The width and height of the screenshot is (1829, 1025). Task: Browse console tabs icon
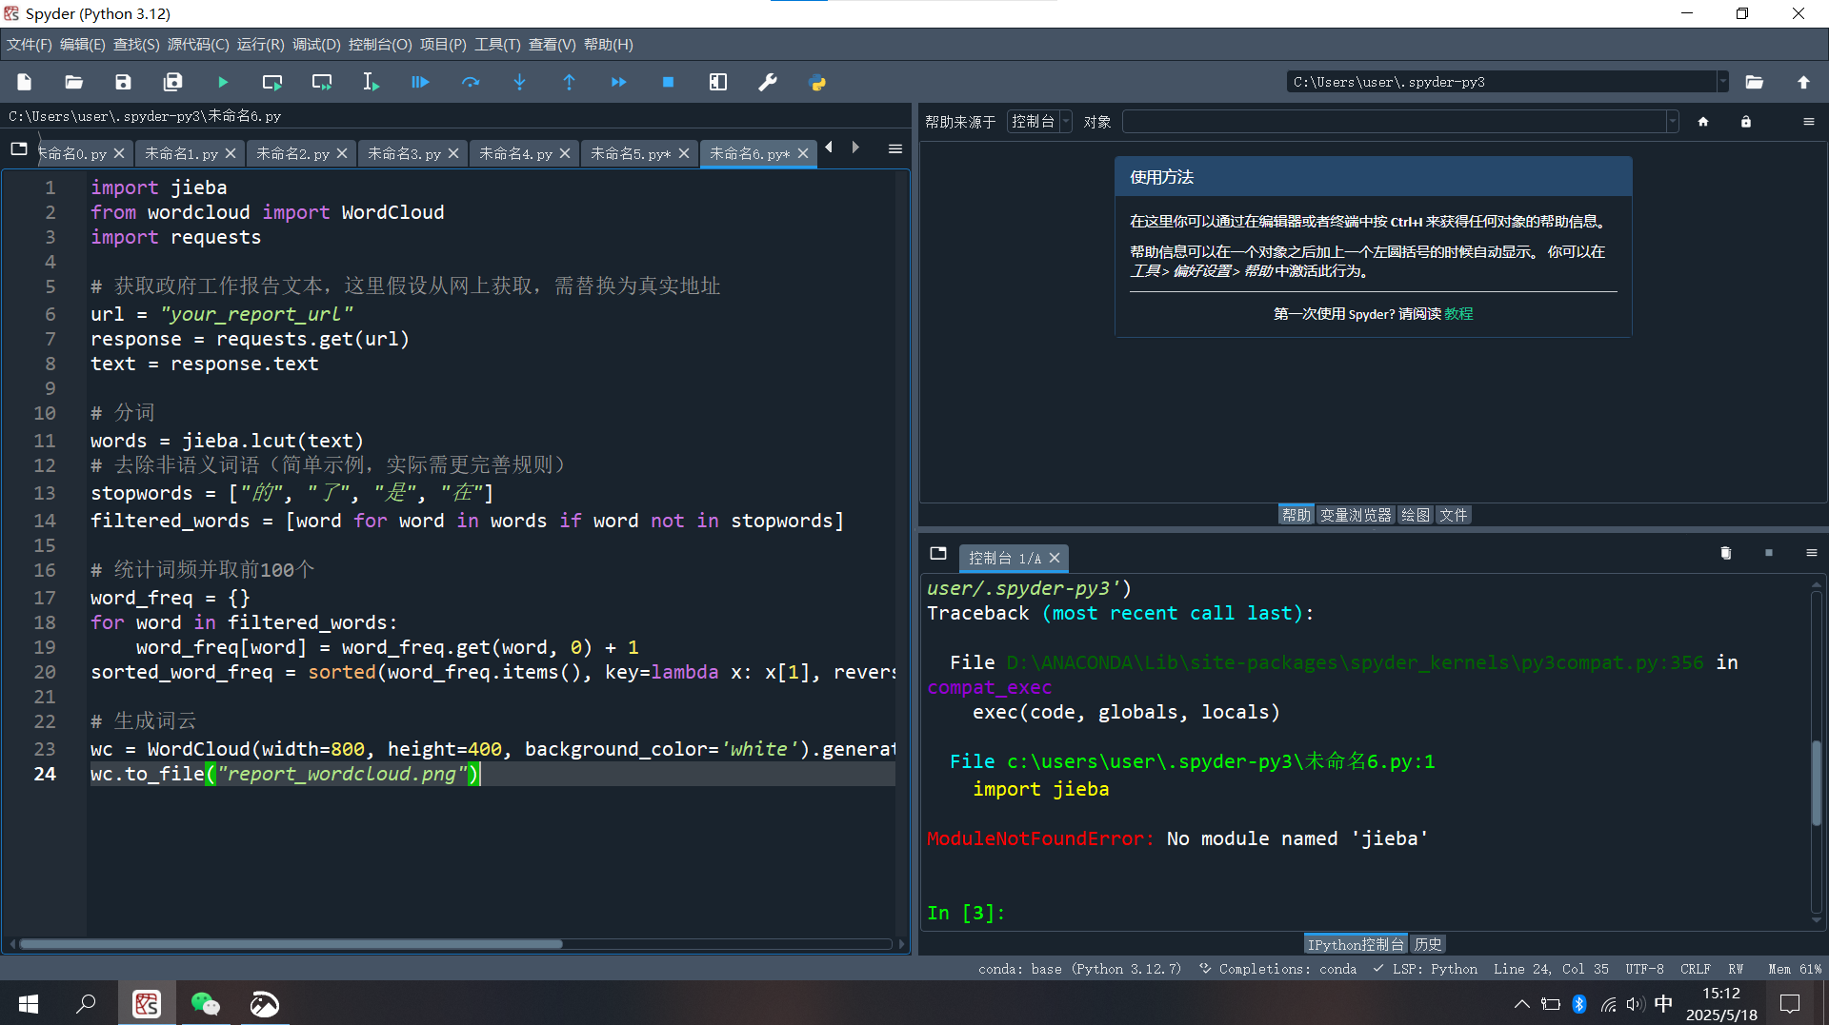(938, 554)
